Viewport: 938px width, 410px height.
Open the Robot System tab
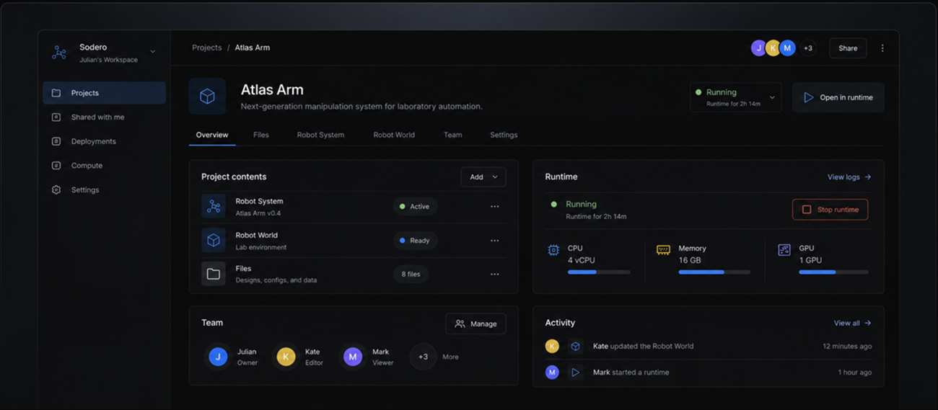320,135
